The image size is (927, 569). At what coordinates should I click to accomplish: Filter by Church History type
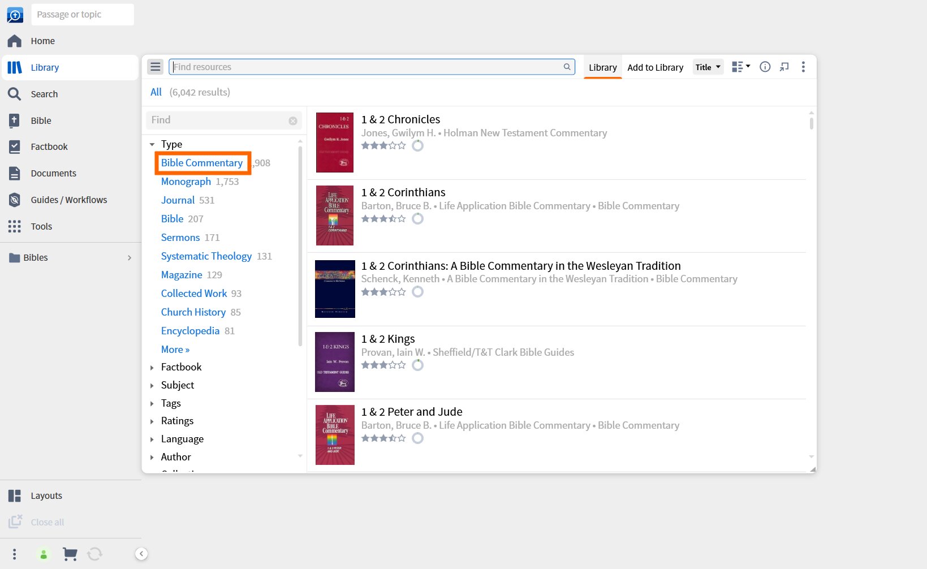point(193,312)
